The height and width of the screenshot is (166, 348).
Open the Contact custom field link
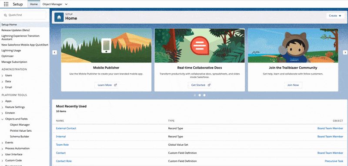[61, 153]
